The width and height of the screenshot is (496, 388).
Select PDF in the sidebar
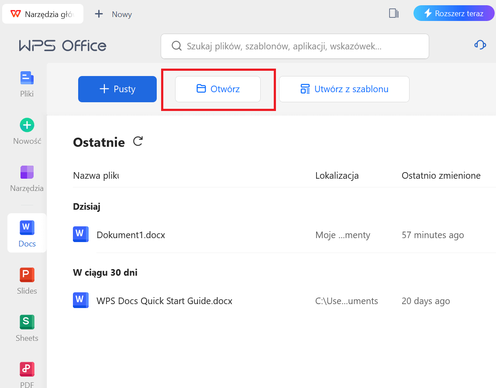27,375
